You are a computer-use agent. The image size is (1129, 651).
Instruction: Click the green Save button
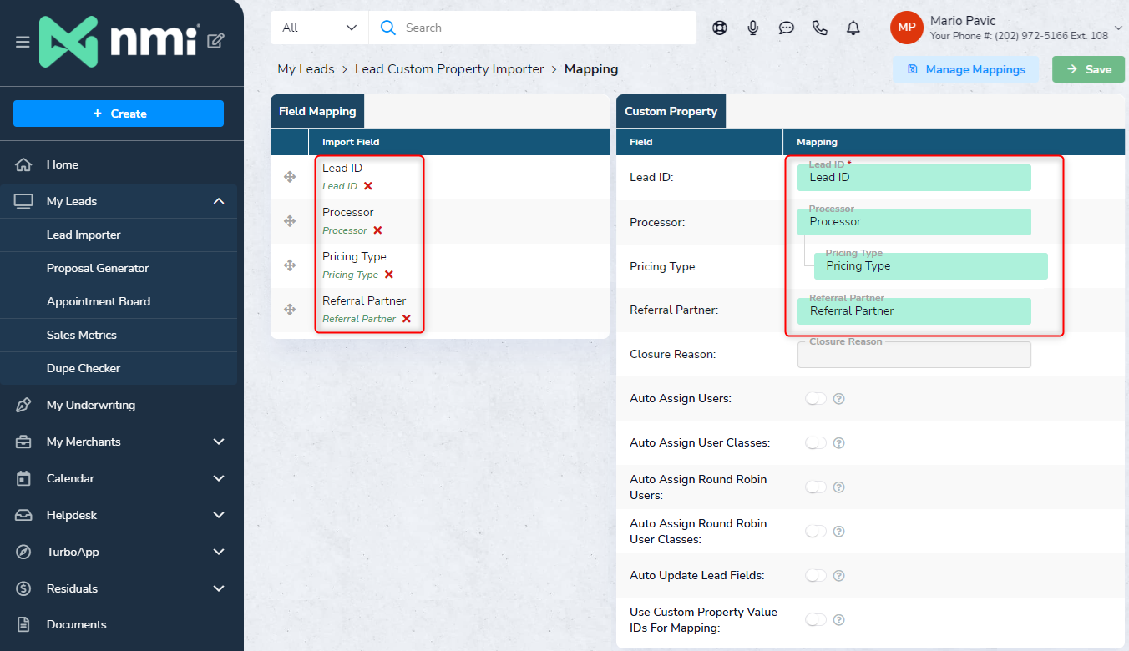[1088, 69]
